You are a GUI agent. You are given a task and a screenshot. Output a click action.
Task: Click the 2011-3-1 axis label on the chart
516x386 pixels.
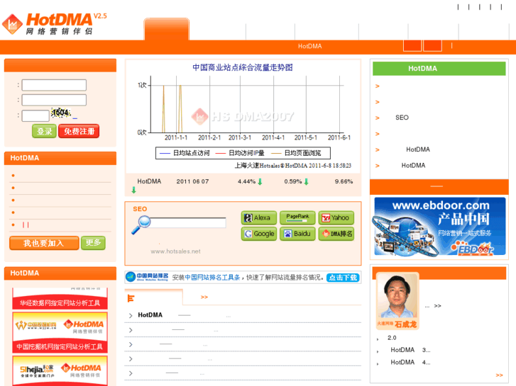(240, 137)
